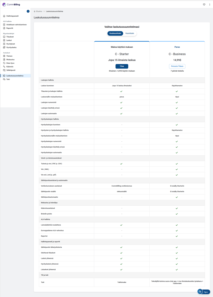Click the Data Sync icon

click(4, 63)
